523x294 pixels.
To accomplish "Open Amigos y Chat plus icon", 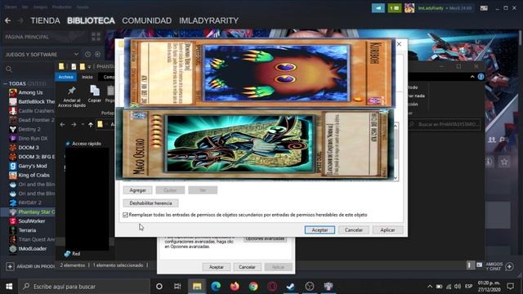I will (509, 266).
